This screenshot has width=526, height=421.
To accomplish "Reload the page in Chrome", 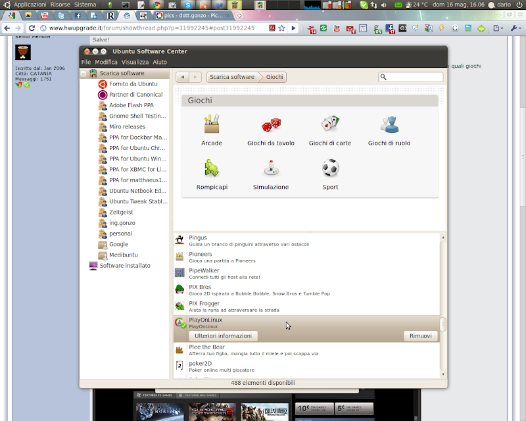I will pos(32,28).
